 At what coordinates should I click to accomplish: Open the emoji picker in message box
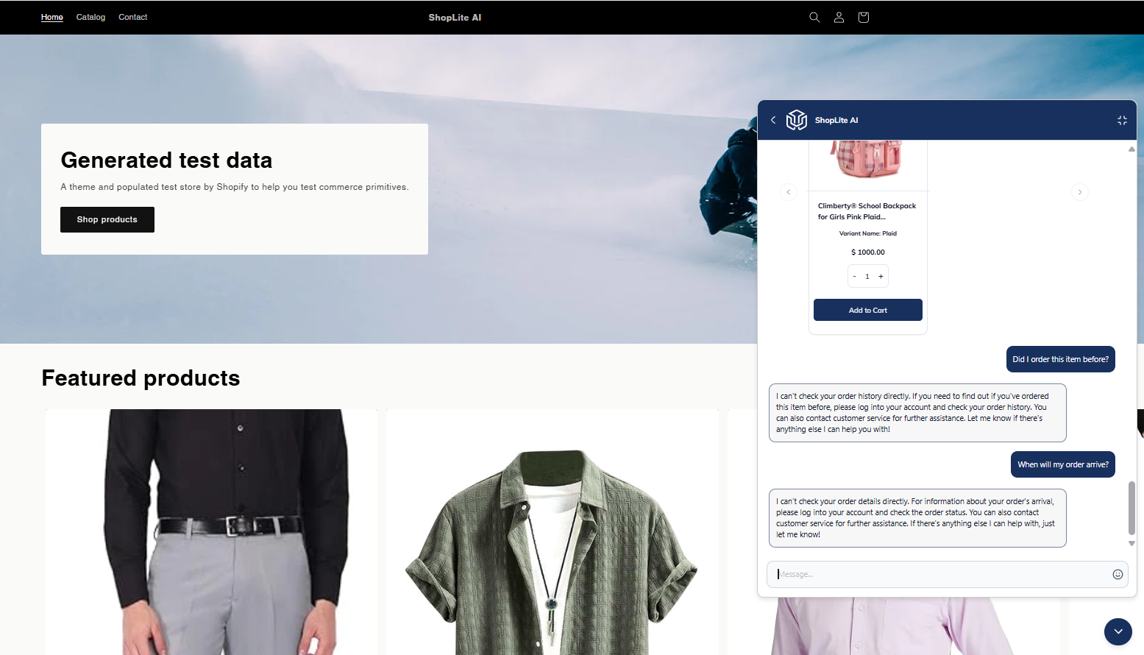pos(1118,574)
